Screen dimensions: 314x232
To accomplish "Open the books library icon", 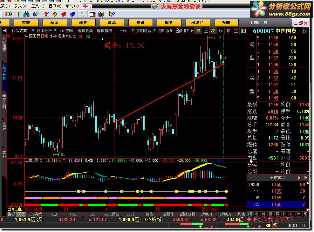I will (101, 14).
